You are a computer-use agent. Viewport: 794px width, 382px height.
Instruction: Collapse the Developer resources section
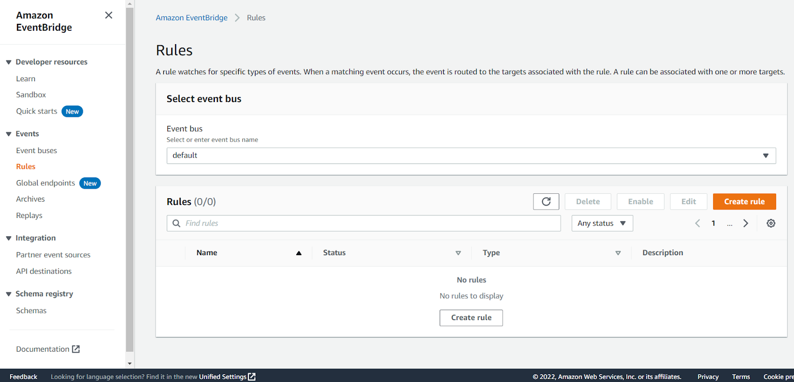(8, 62)
